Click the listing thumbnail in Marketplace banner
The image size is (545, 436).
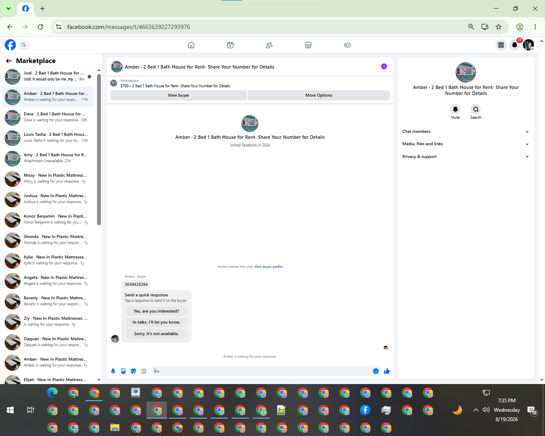pos(114,83)
